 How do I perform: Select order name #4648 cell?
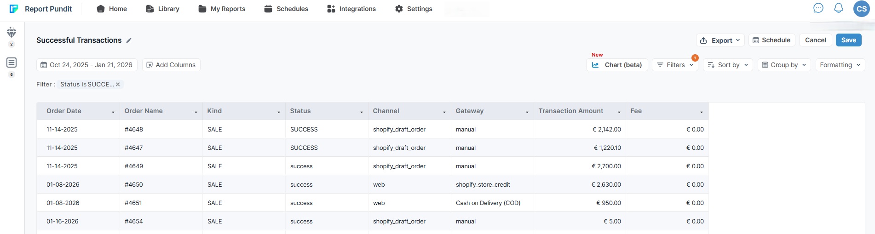click(161, 129)
